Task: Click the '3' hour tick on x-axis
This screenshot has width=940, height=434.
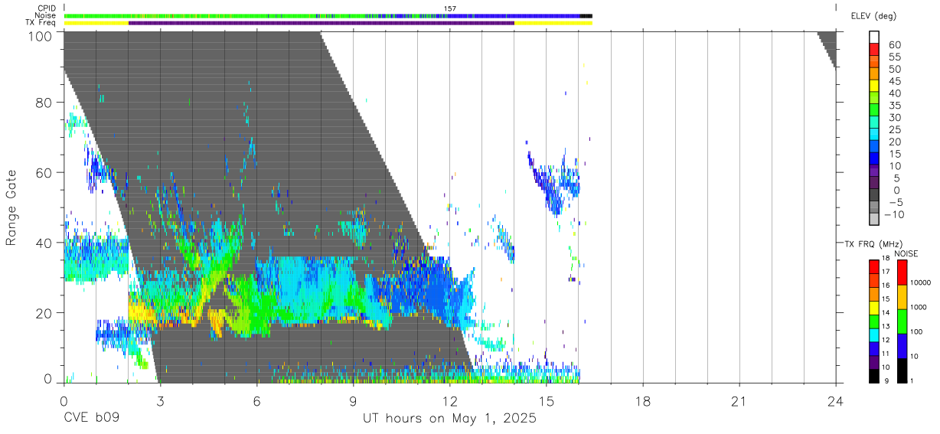Action: point(160,400)
